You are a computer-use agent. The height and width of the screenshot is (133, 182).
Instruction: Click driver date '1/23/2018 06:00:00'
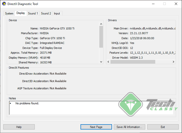click(142, 38)
